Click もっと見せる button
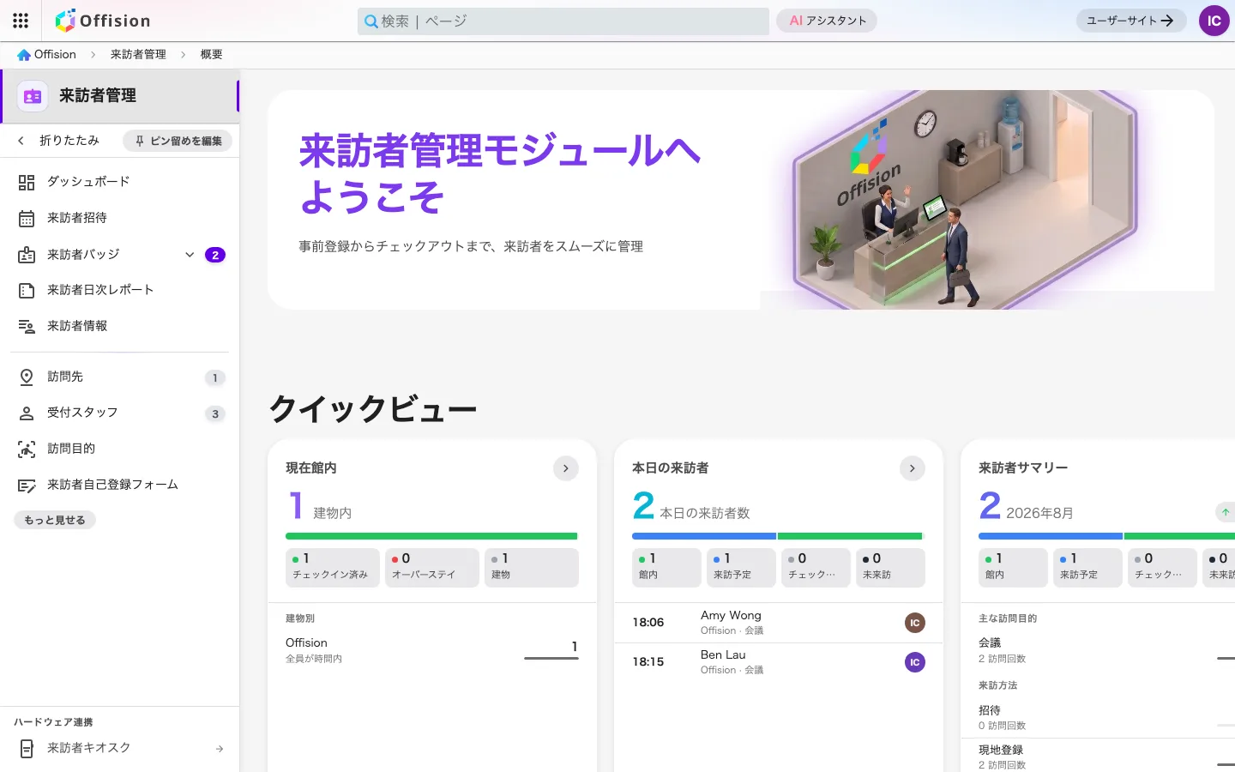The image size is (1235, 772). tap(55, 520)
